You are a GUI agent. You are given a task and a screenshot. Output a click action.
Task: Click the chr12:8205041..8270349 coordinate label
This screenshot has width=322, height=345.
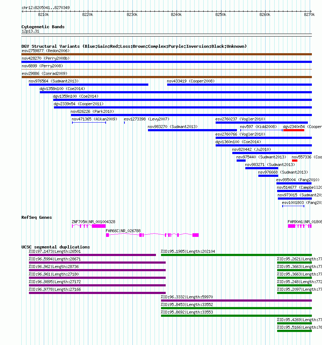46,8
